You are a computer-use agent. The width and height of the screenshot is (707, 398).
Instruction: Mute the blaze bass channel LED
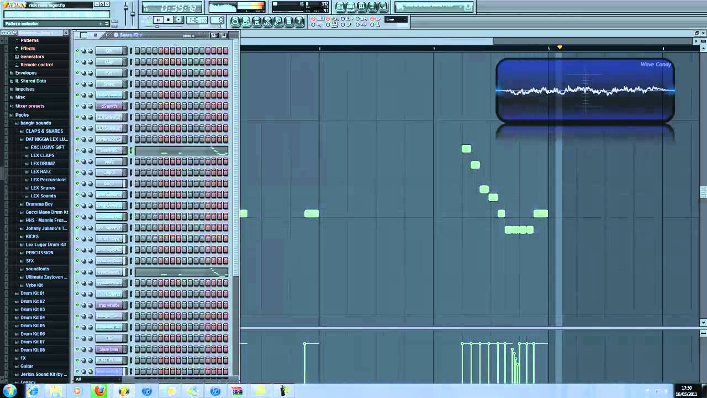(77, 349)
